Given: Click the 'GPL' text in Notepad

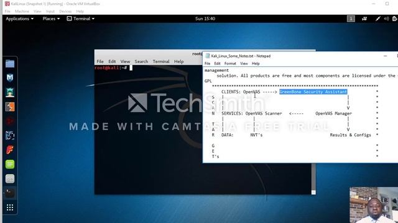Looking at the screenshot, I should point(208,81).
